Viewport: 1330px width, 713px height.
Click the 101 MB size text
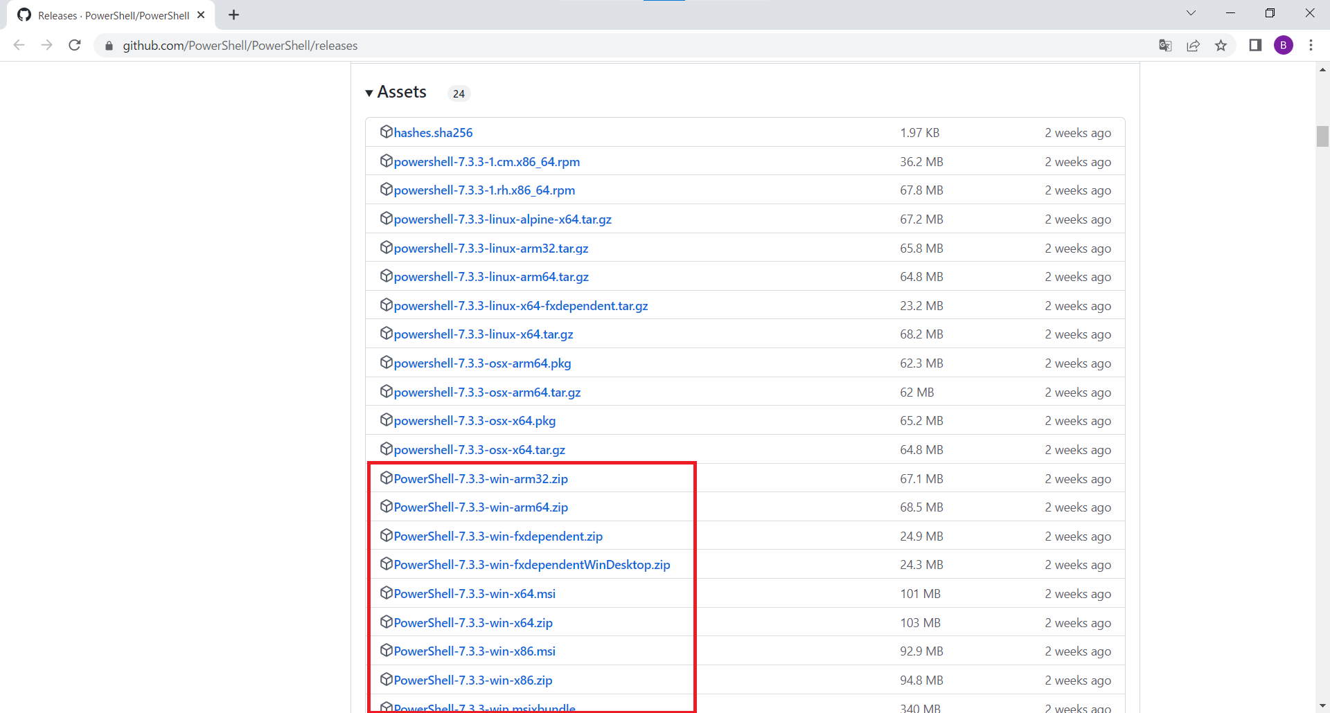(921, 594)
